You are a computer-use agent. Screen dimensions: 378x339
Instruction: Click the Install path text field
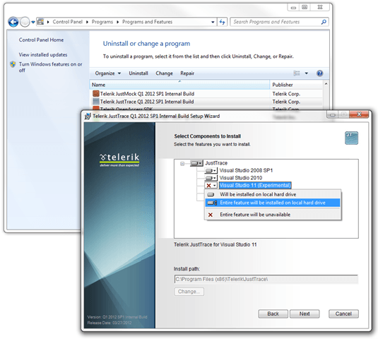coord(266,279)
